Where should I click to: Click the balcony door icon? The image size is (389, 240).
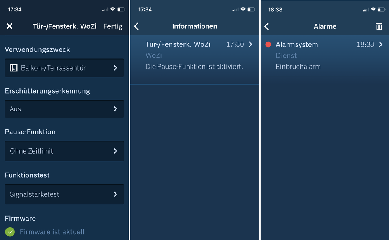(x=14, y=68)
